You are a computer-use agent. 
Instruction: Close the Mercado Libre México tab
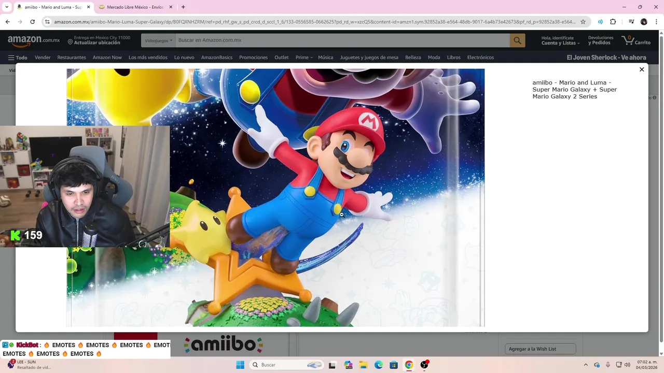171,7
